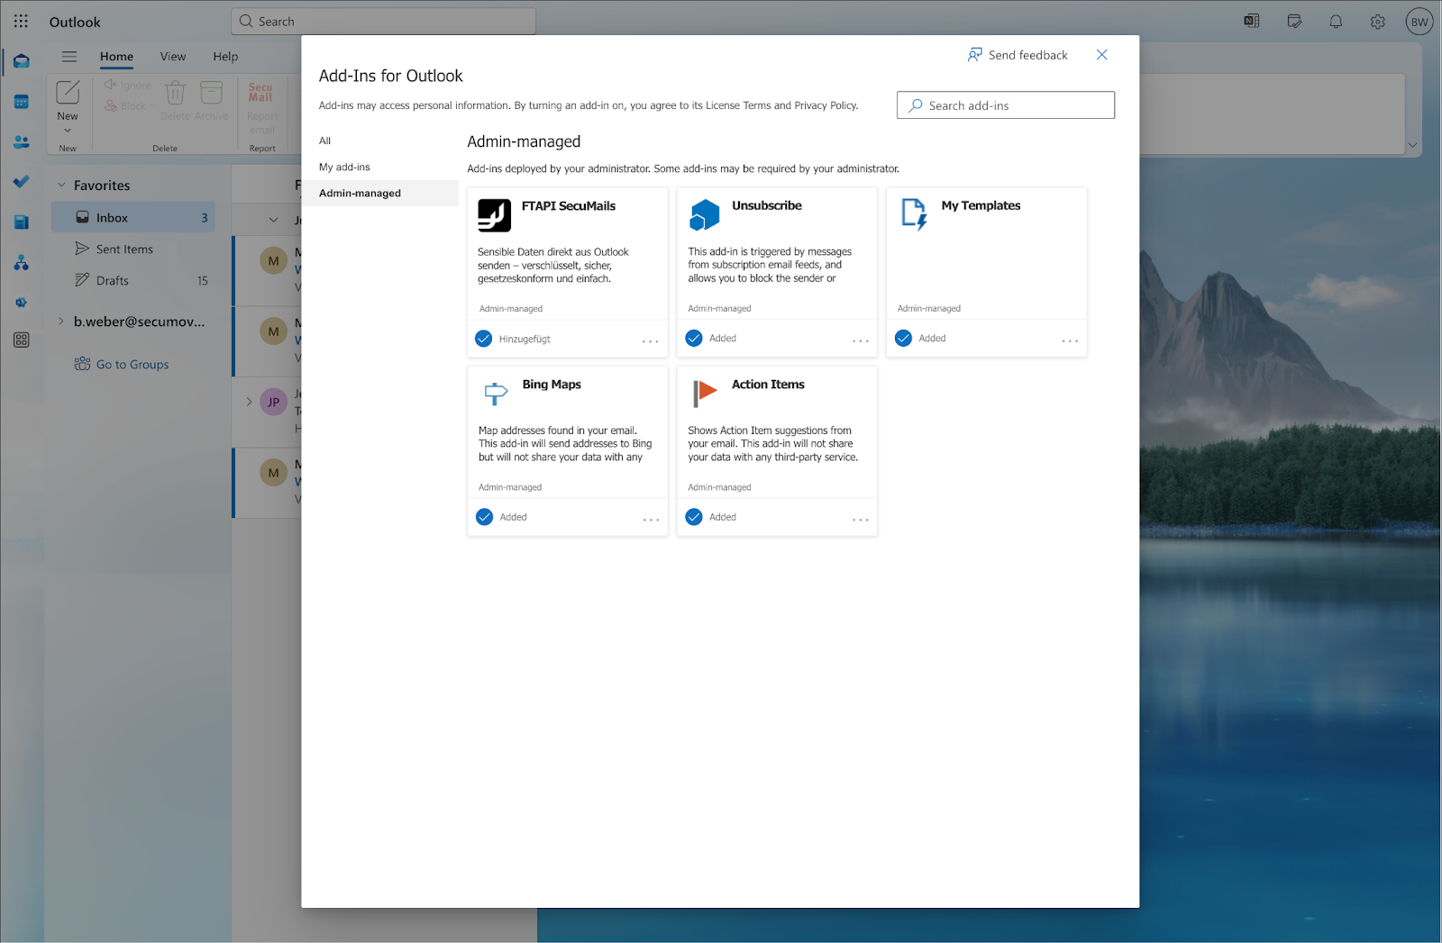Open more options for My Templates add-in
1442x943 pixels.
1070,340
